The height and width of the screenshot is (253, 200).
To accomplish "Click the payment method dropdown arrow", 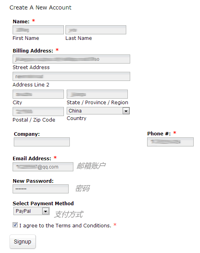I will [46, 211].
